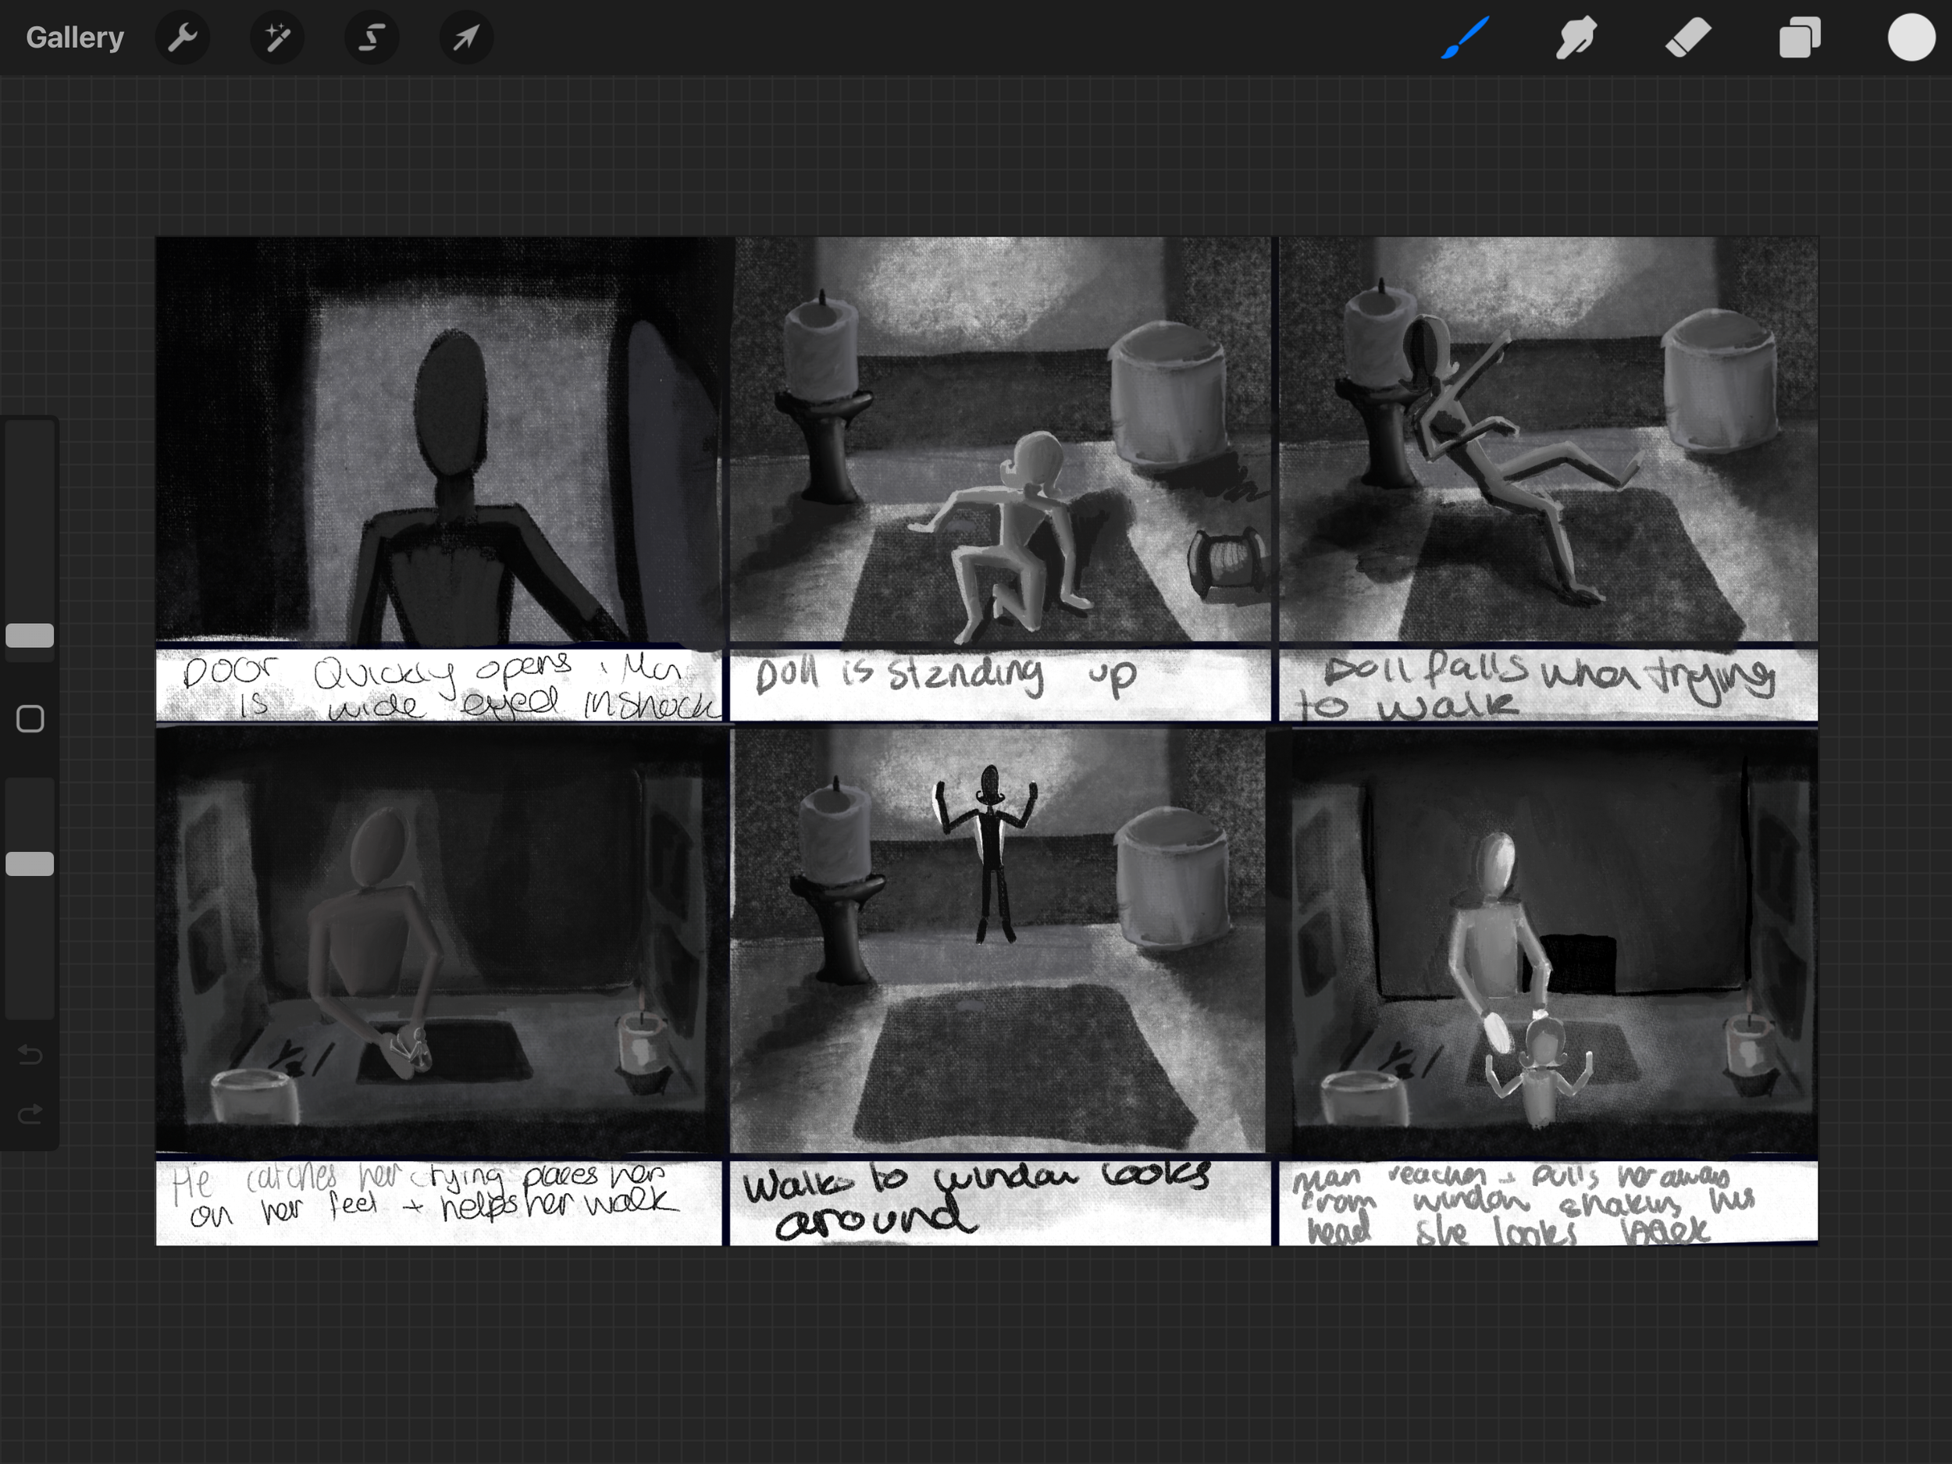1952x1464 pixels.
Task: Tap the redo arrow
Action: 30,1114
